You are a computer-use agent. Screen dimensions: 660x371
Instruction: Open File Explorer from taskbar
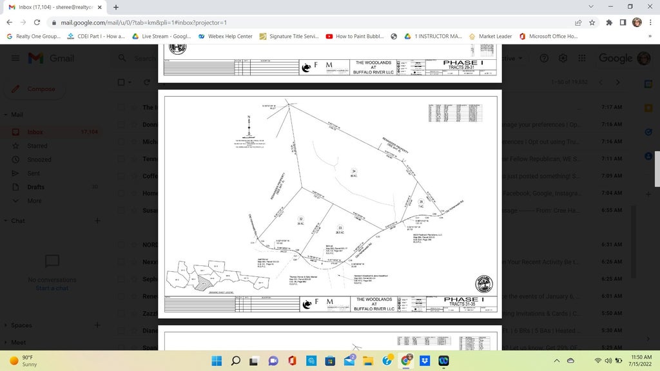(x=368, y=361)
